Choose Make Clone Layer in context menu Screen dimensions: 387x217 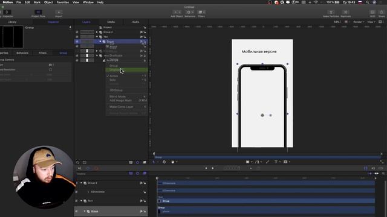127,107
